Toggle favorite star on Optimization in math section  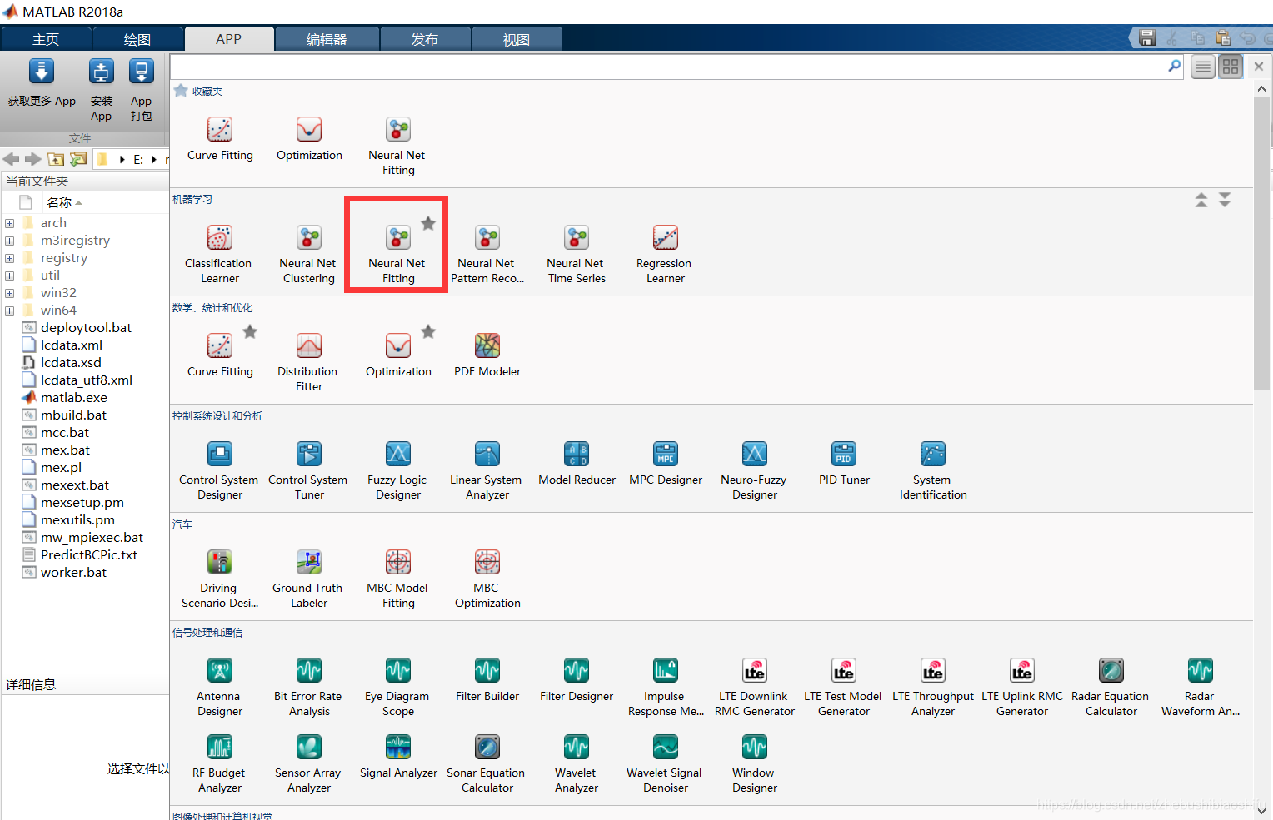point(428,331)
